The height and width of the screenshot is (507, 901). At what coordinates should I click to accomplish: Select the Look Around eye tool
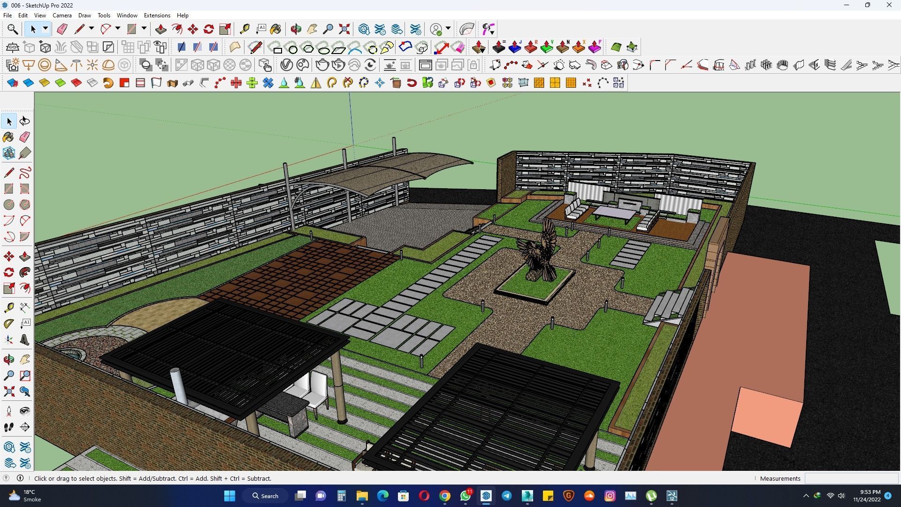[25, 411]
